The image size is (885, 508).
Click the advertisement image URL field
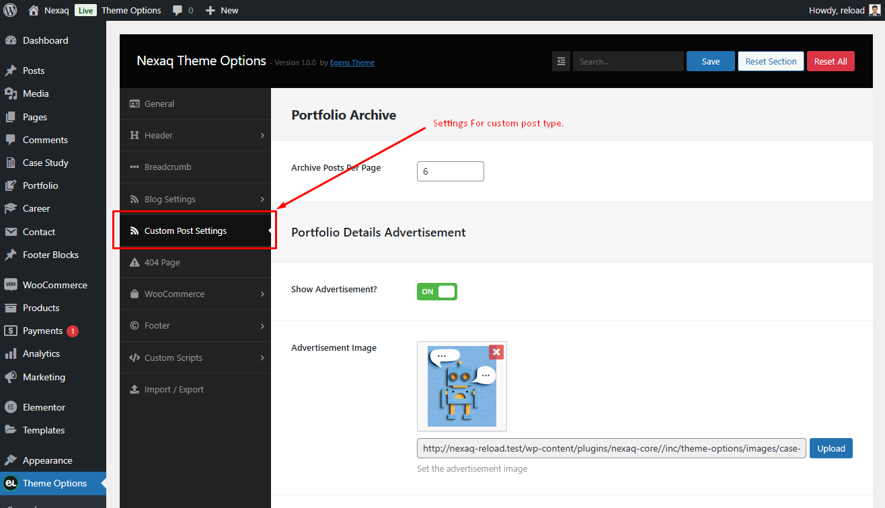pos(611,448)
